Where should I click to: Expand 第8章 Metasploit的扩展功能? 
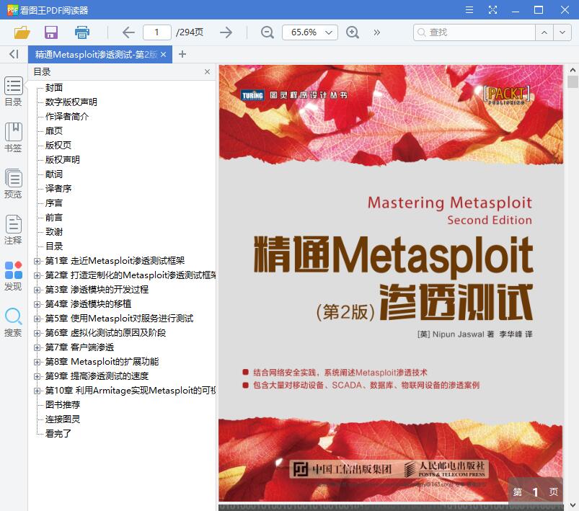37,362
